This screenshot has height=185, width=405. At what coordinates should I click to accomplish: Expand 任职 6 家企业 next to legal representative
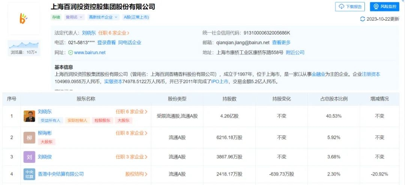(114, 33)
